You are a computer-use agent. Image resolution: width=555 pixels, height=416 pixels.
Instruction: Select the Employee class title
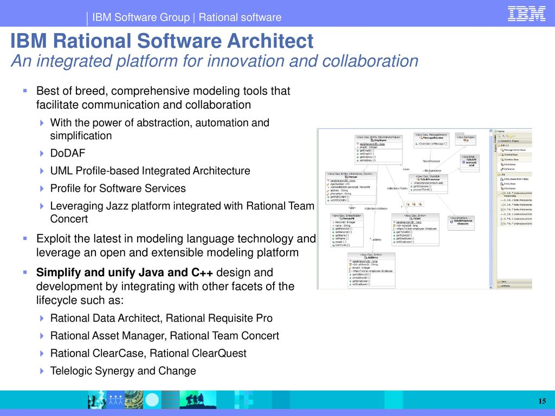pos(380,140)
